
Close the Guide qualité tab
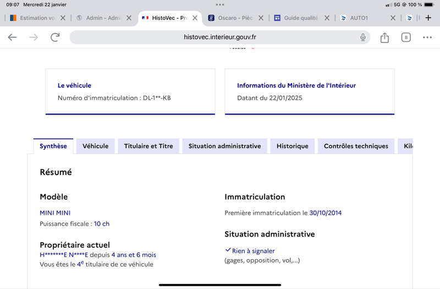pos(327,18)
